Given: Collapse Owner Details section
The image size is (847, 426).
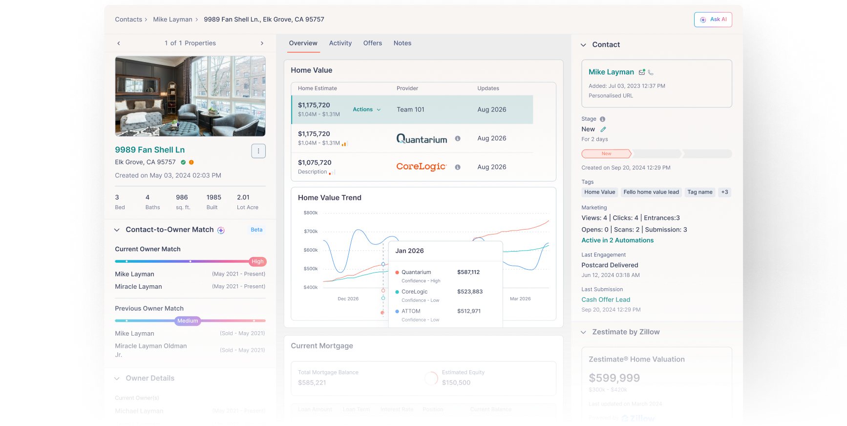Looking at the screenshot, I should click(x=117, y=379).
